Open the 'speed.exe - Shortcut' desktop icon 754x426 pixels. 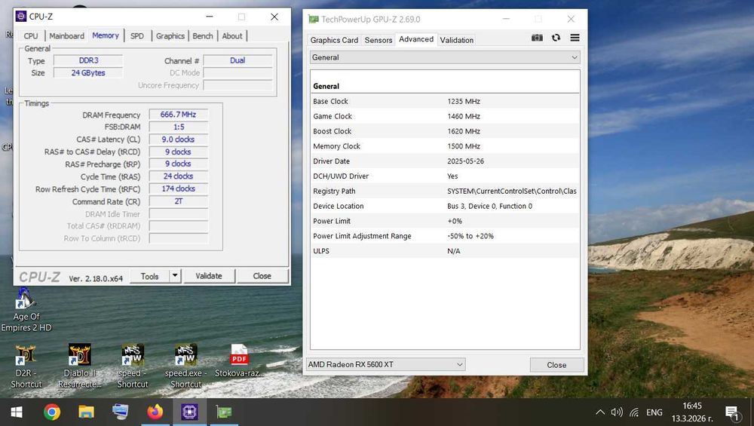[186, 366]
